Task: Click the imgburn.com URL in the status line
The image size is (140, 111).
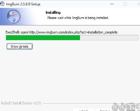Action: (73, 32)
